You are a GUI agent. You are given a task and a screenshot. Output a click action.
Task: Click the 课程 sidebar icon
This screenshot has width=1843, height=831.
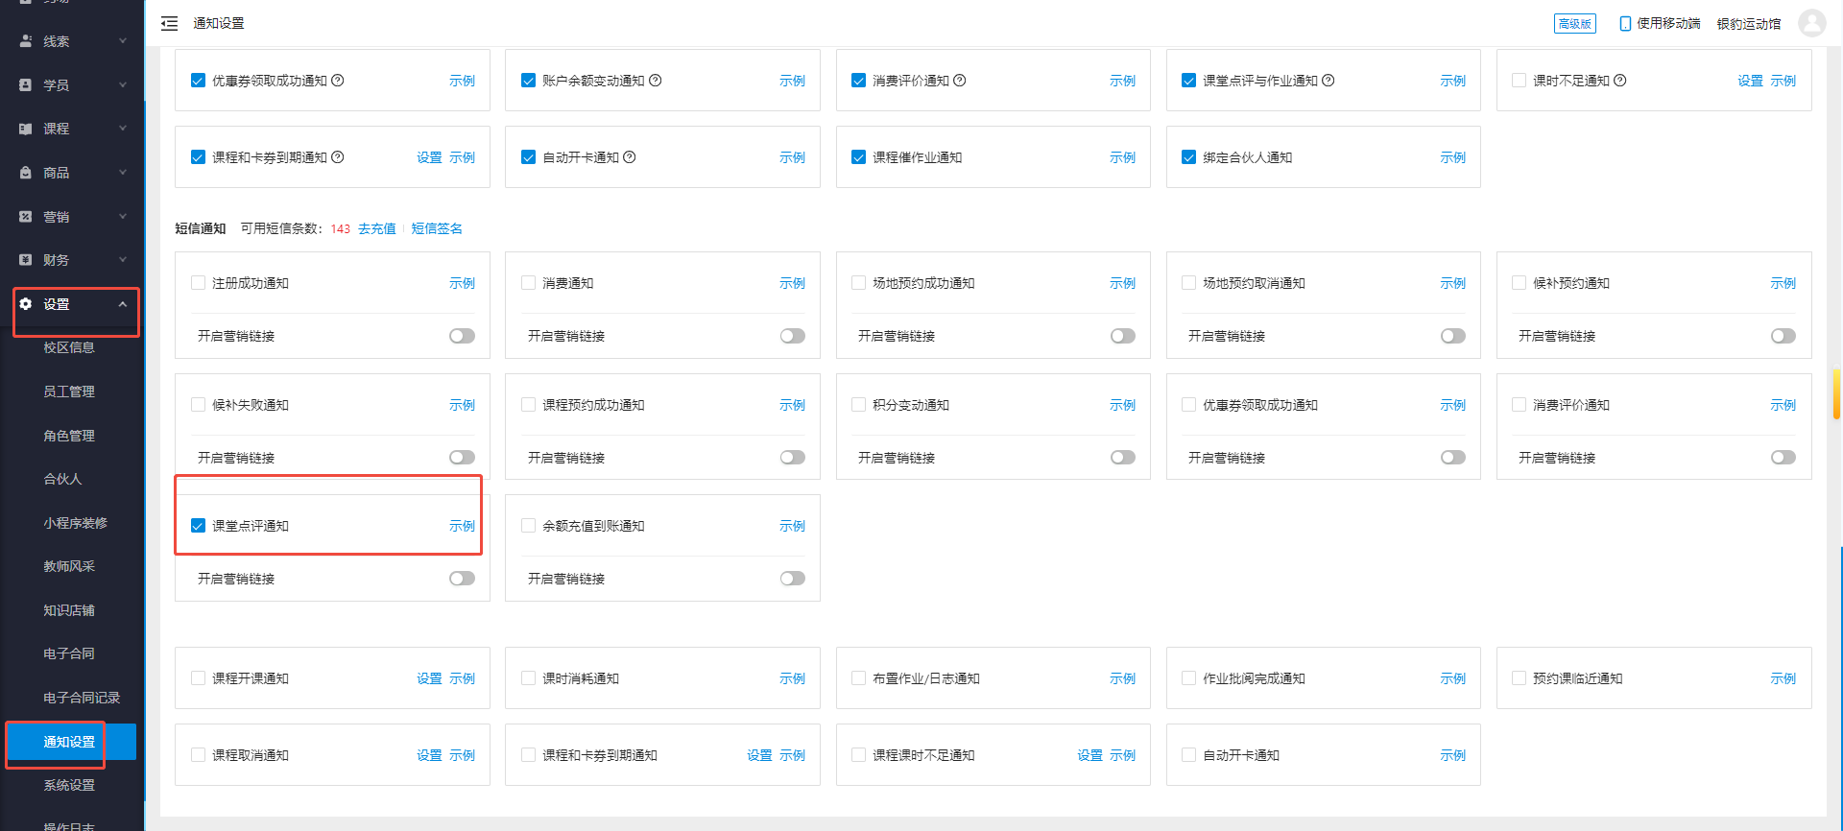(x=26, y=129)
